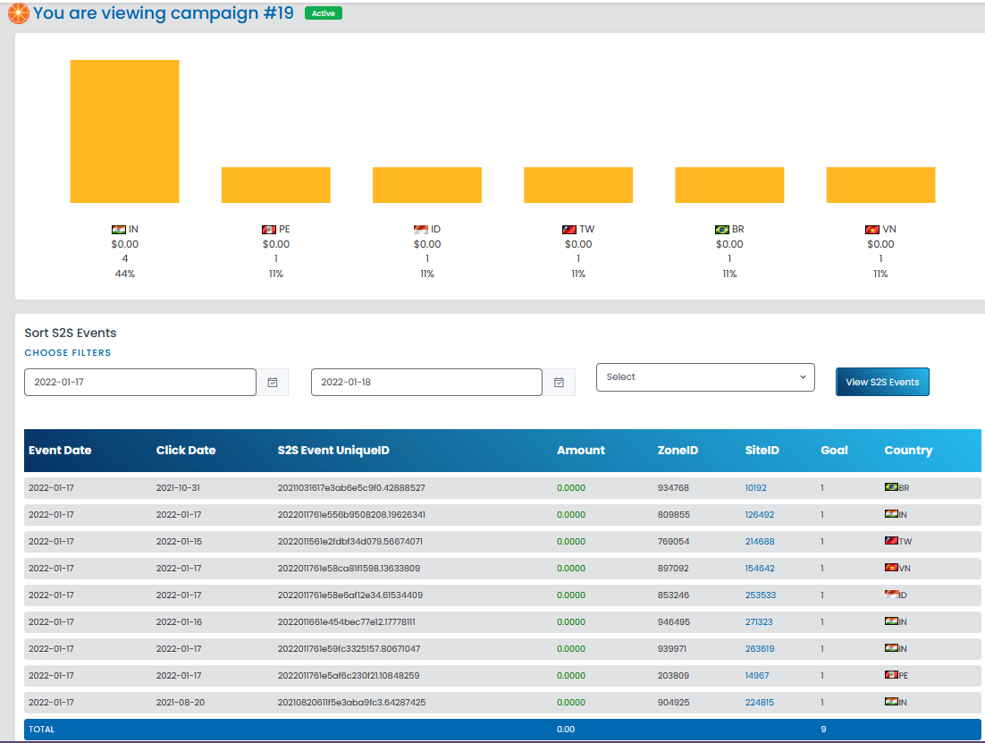Sort table by Amount column header
The height and width of the screenshot is (743, 985).
click(x=580, y=451)
